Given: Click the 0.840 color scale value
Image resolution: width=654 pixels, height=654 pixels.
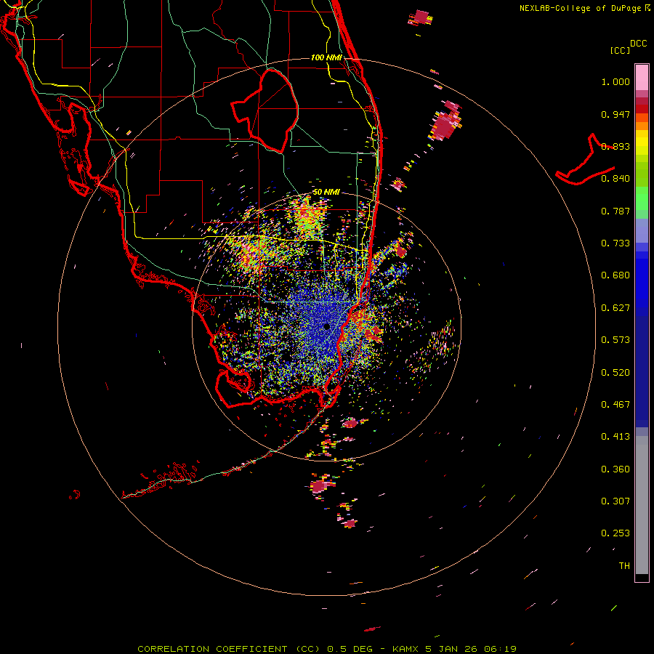Looking at the screenshot, I should tap(615, 179).
